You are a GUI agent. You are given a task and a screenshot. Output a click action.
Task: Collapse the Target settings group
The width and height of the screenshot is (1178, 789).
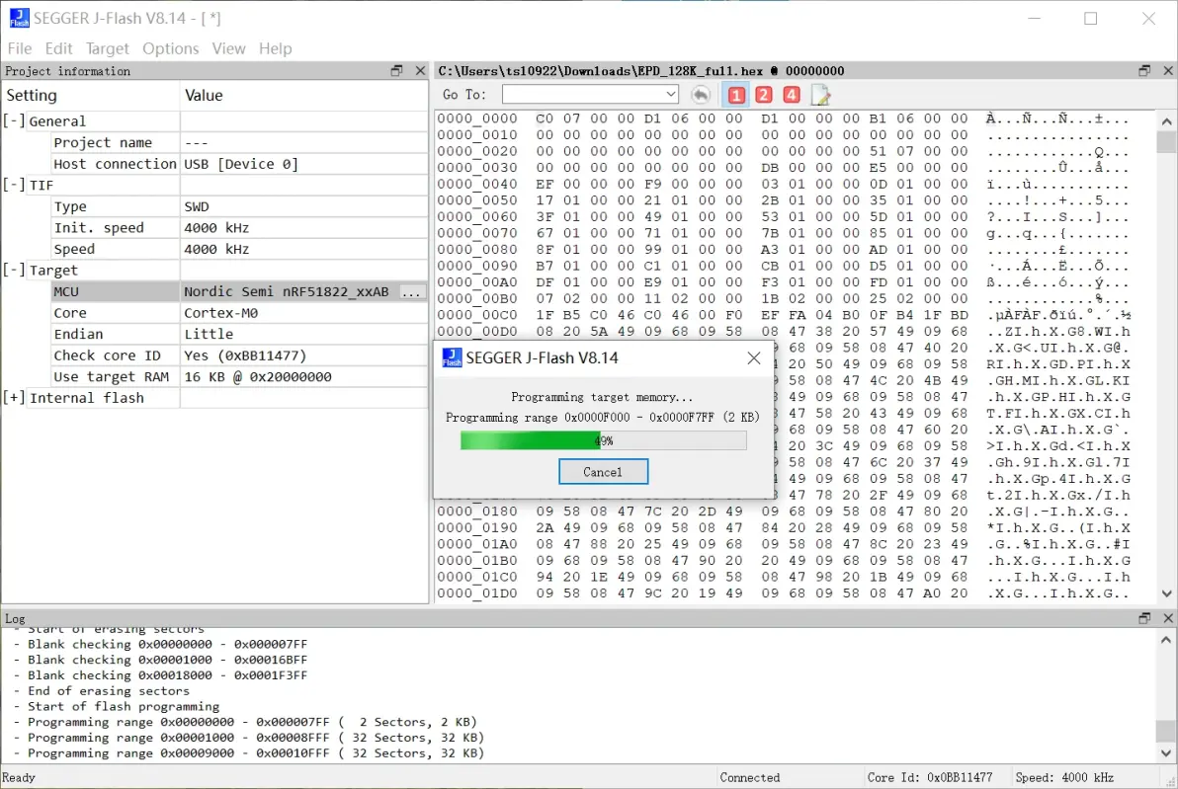click(14, 270)
